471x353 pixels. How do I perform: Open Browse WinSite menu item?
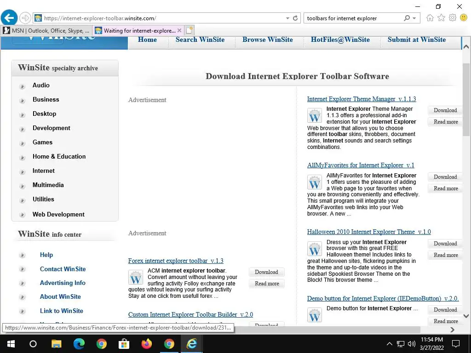268,40
